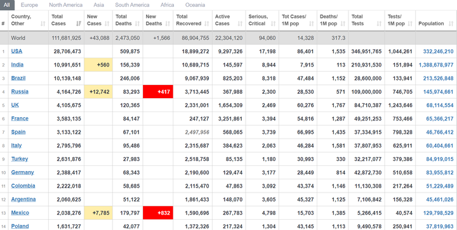Viewport: 457px width, 230px height.
Task: Select Mexico new deaths cell +832
Action: (158, 212)
